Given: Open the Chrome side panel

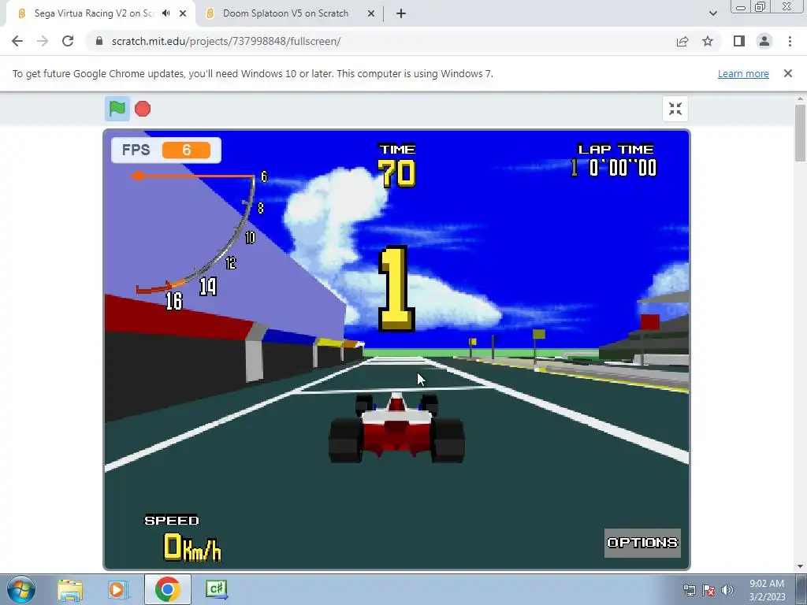Looking at the screenshot, I should pos(739,41).
